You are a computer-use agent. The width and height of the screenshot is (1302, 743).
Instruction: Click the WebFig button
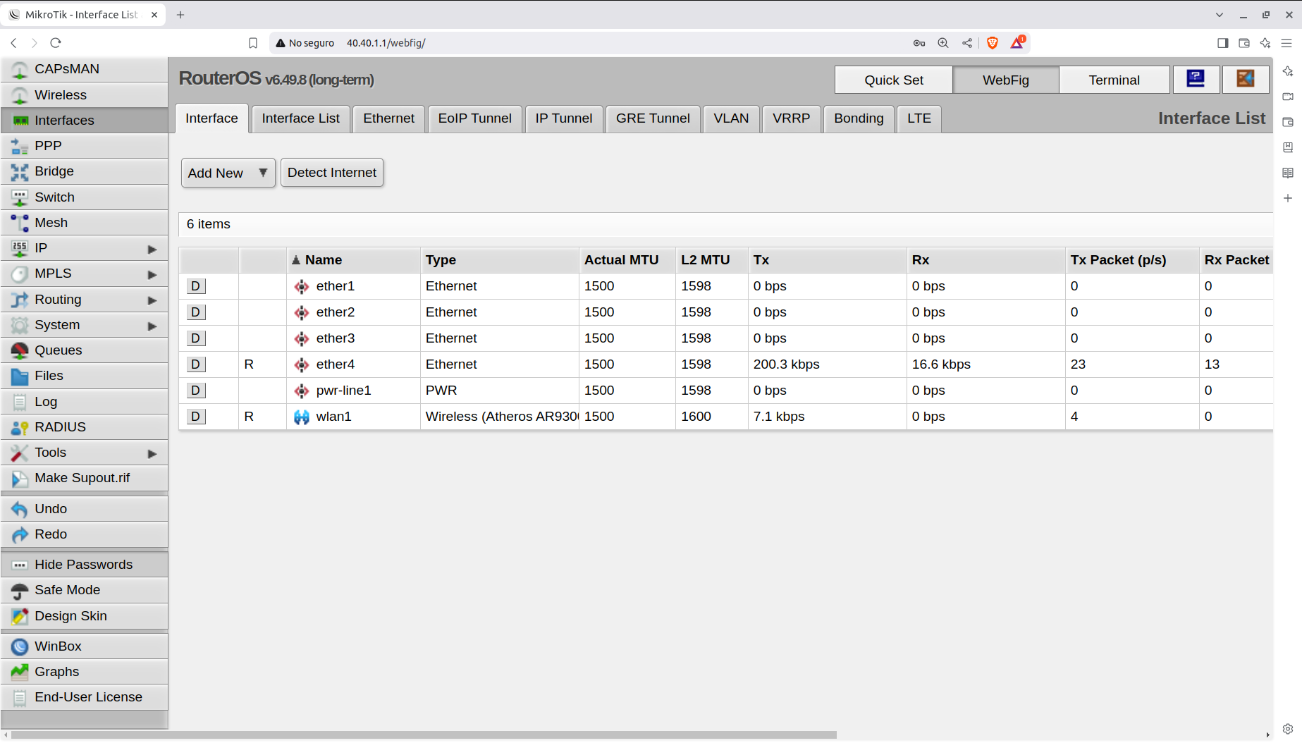[1006, 80]
